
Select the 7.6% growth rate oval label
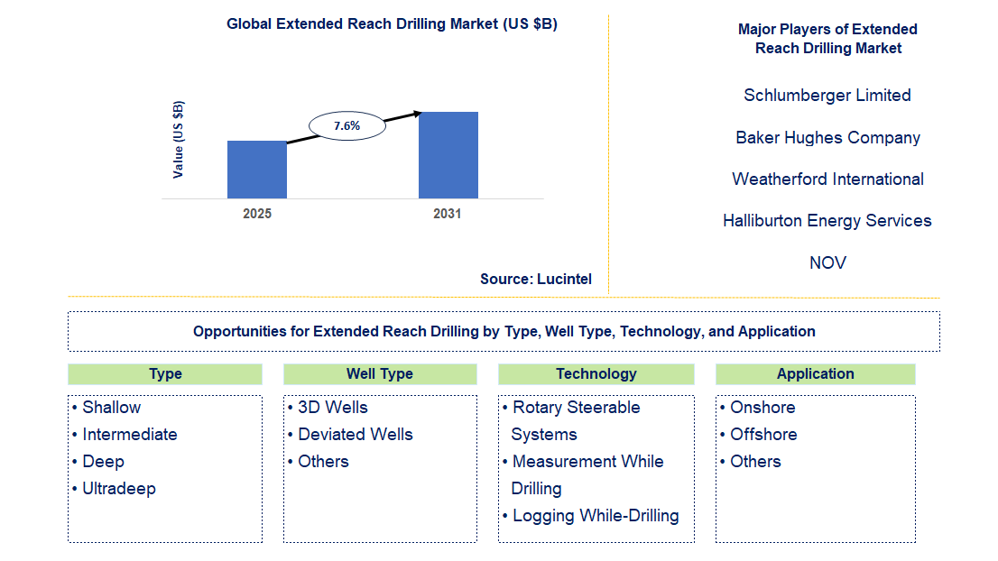[347, 126]
